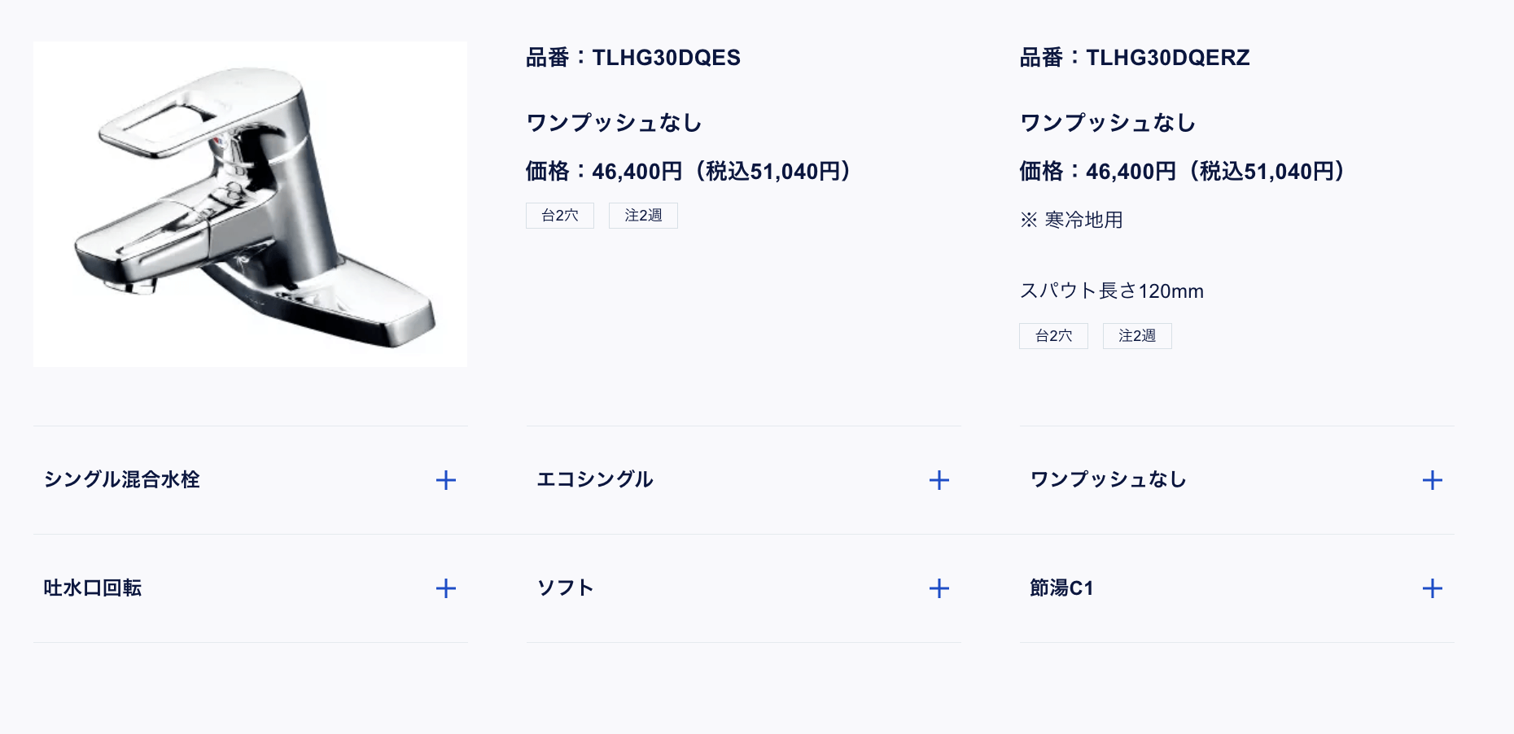Click product number TLHG30DQERZ heading
This screenshot has width=1514, height=734.
pos(1135,58)
